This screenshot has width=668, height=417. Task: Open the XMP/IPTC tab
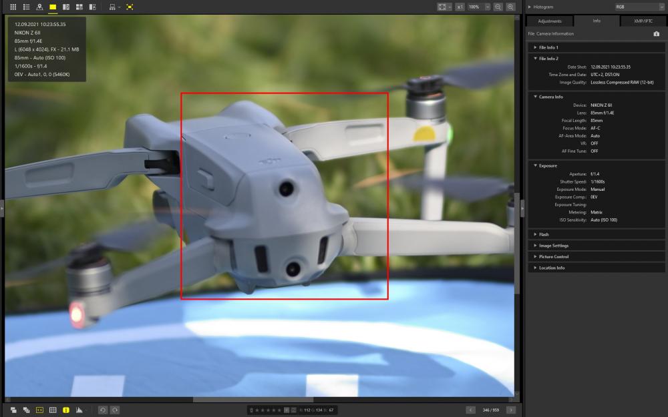click(x=643, y=21)
